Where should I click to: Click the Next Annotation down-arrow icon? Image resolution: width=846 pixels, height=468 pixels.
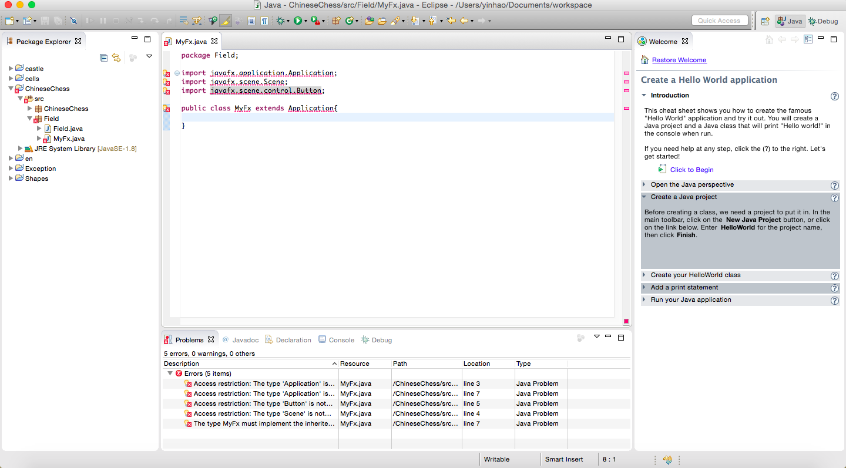[x=415, y=21]
